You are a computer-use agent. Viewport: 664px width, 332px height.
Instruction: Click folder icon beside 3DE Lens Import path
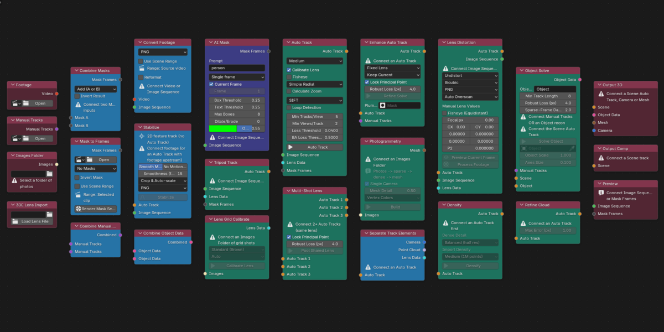pos(49,214)
